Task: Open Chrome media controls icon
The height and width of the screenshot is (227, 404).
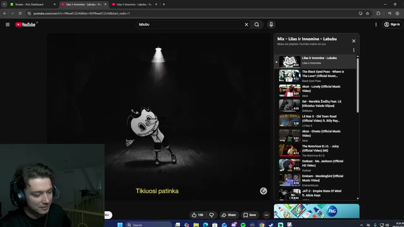Action: tap(389, 13)
